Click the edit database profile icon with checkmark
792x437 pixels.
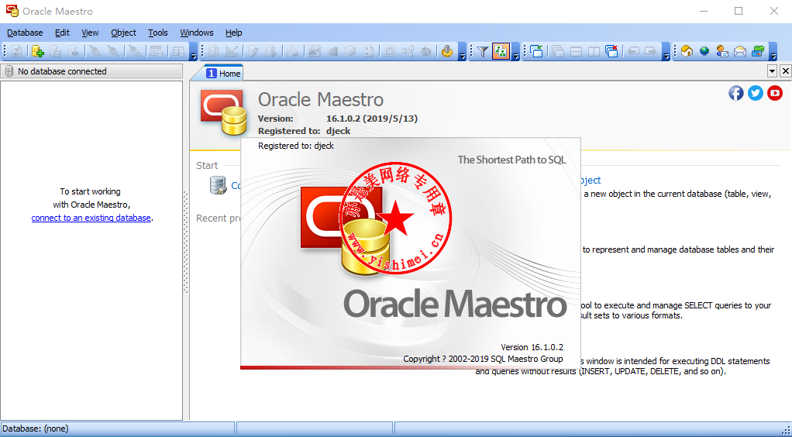tap(56, 51)
